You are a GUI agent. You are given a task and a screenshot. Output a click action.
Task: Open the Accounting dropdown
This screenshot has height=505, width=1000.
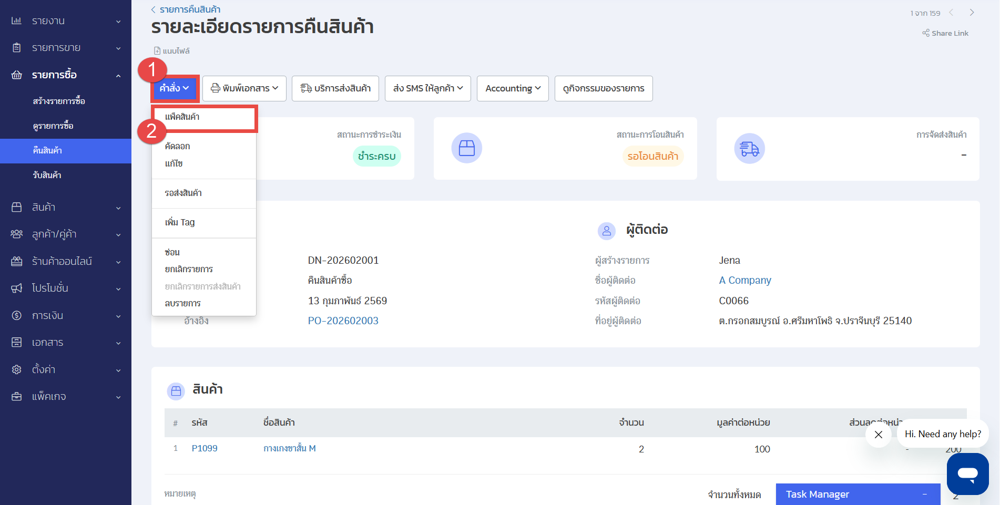coord(513,88)
